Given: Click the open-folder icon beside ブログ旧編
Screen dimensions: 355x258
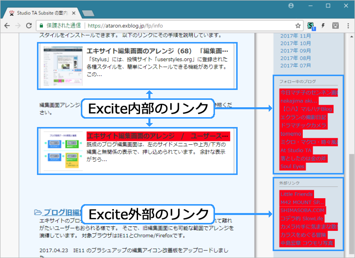Looking at the screenshot, I should [38, 213].
